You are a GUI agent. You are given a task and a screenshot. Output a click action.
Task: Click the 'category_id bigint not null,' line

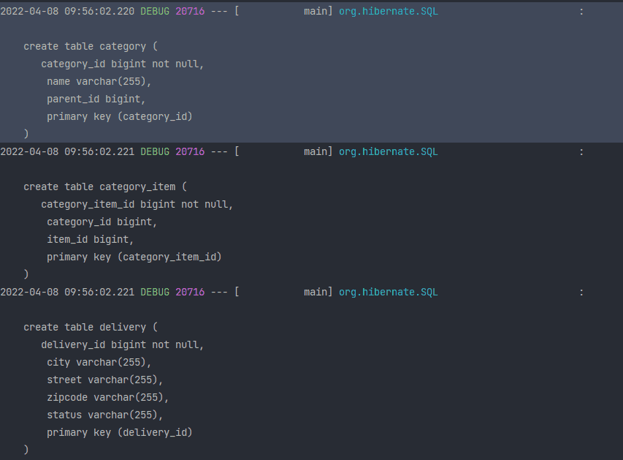123,64
